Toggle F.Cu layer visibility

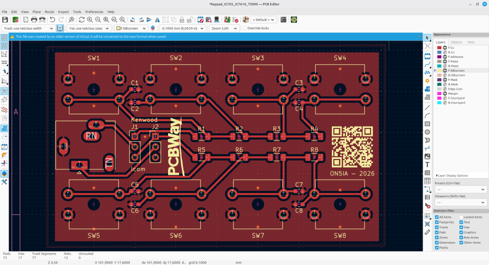[445, 48]
